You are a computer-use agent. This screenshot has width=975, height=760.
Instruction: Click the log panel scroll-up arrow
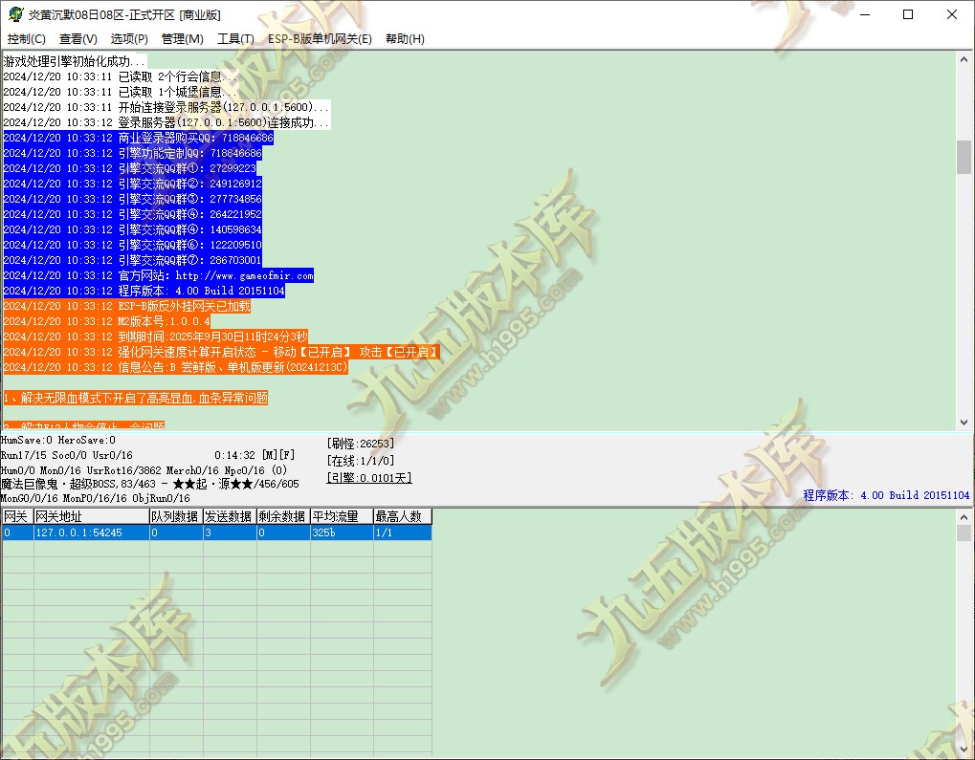point(964,59)
